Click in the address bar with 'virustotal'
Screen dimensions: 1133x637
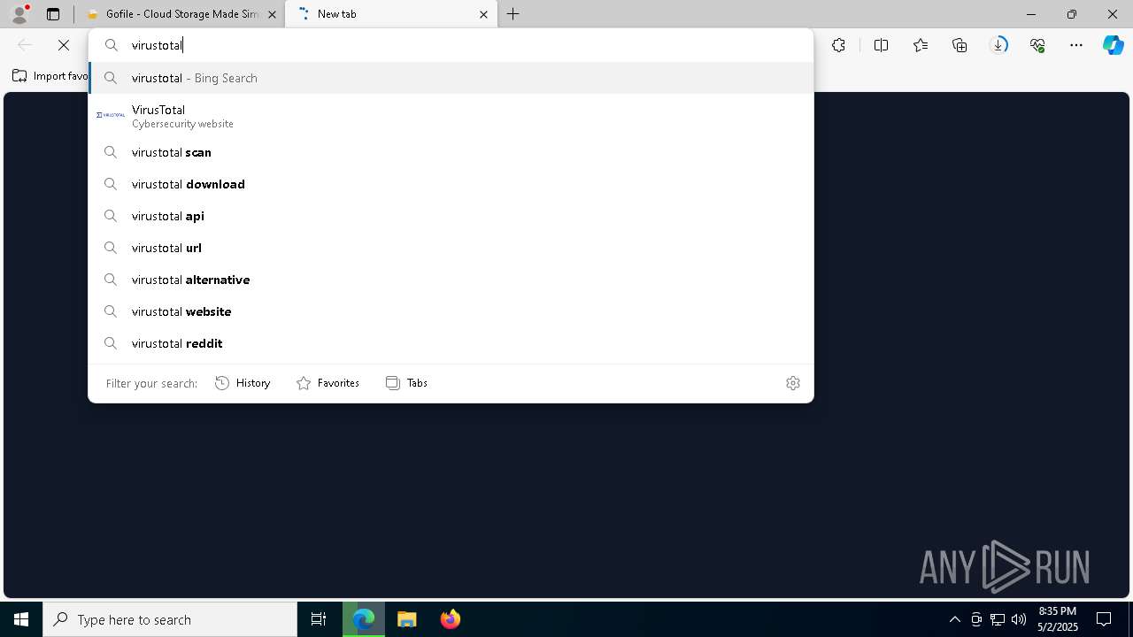click(451, 45)
